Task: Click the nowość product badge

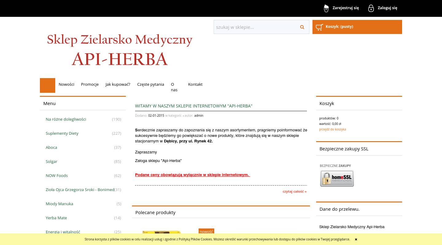Action: [x=206, y=232]
